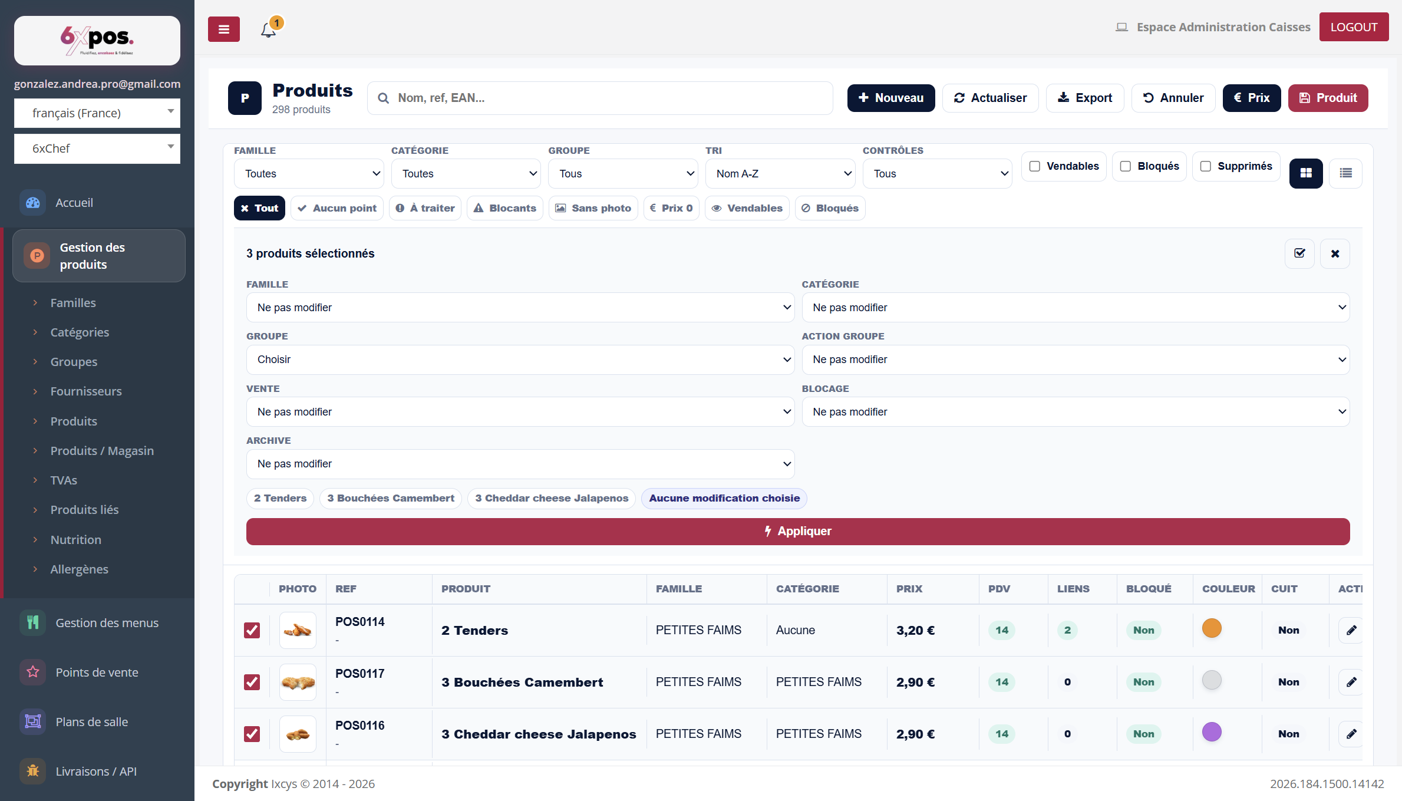Toggle the Supprimés checkbox
The image size is (1402, 801).
(x=1205, y=166)
